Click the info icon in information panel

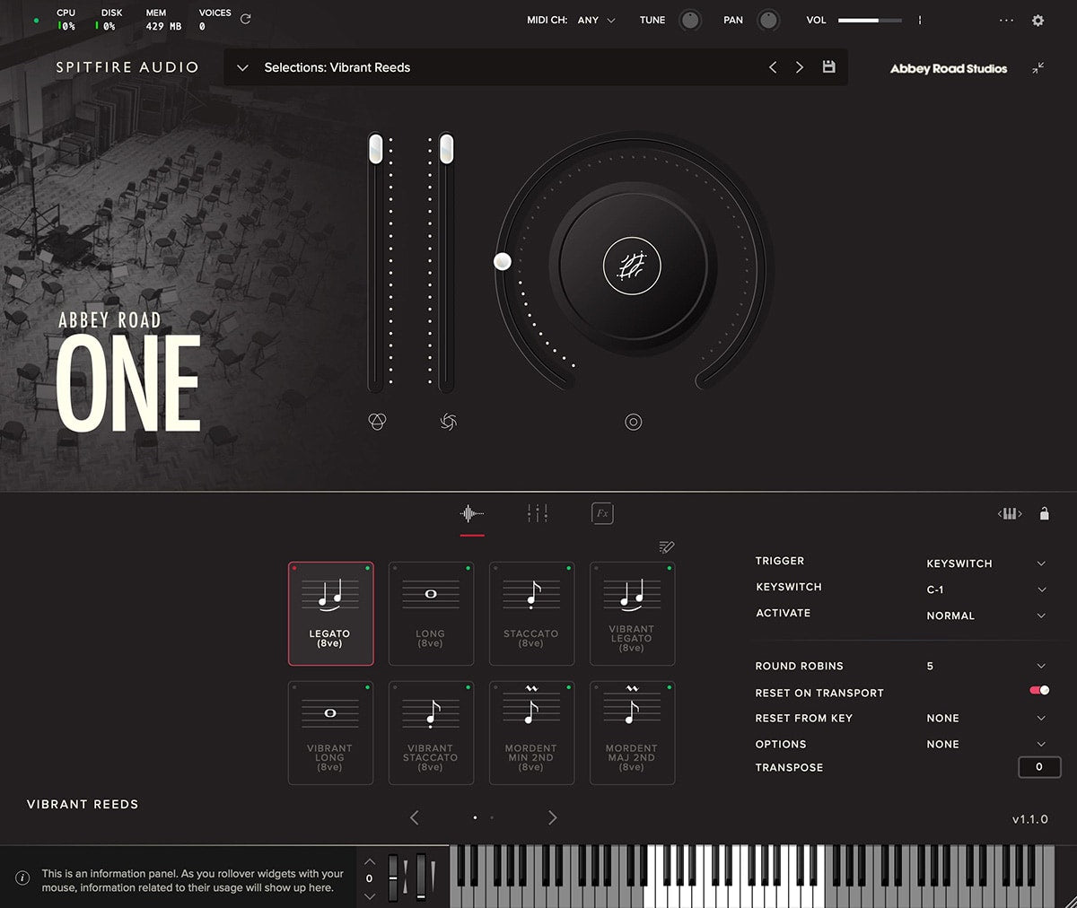(23, 878)
